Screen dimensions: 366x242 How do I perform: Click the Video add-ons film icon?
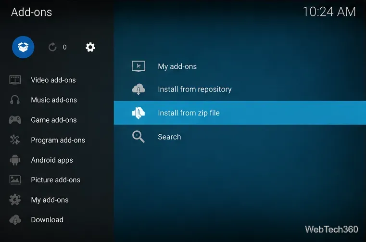click(x=15, y=80)
